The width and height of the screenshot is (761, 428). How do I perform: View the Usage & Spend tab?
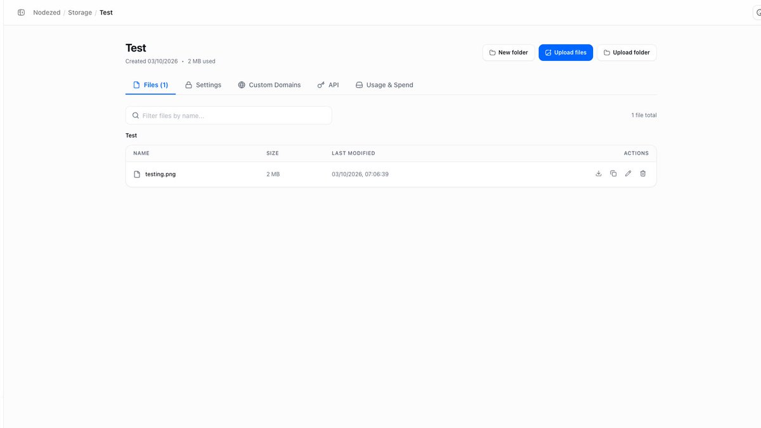click(x=384, y=85)
